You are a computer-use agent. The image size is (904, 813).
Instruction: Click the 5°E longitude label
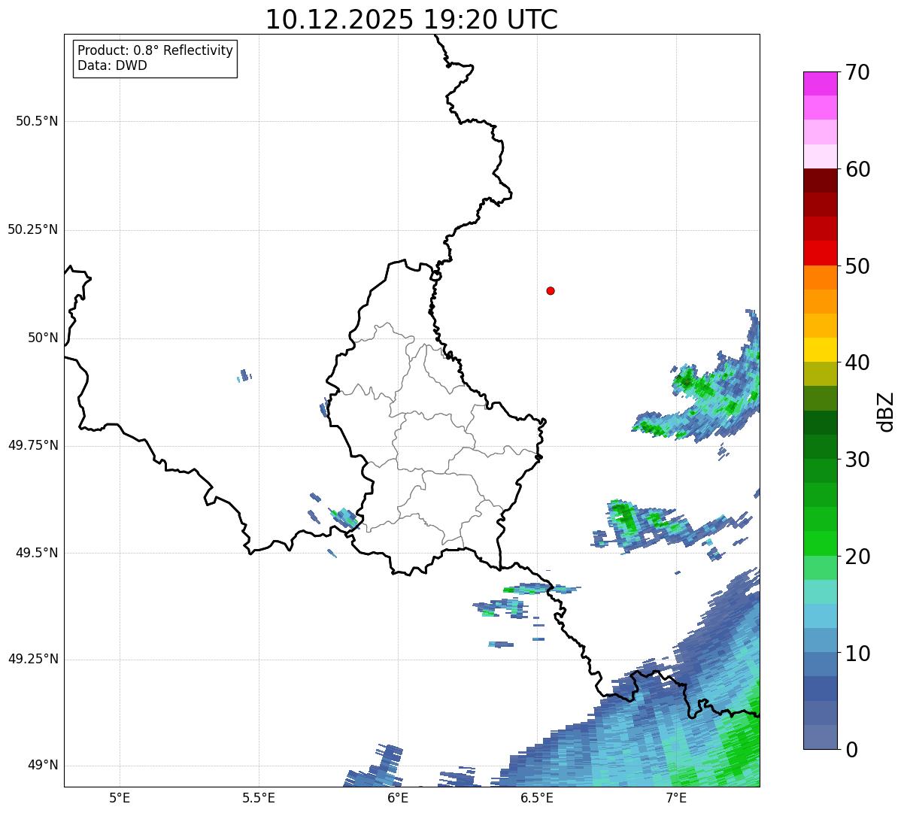pyautogui.click(x=120, y=797)
